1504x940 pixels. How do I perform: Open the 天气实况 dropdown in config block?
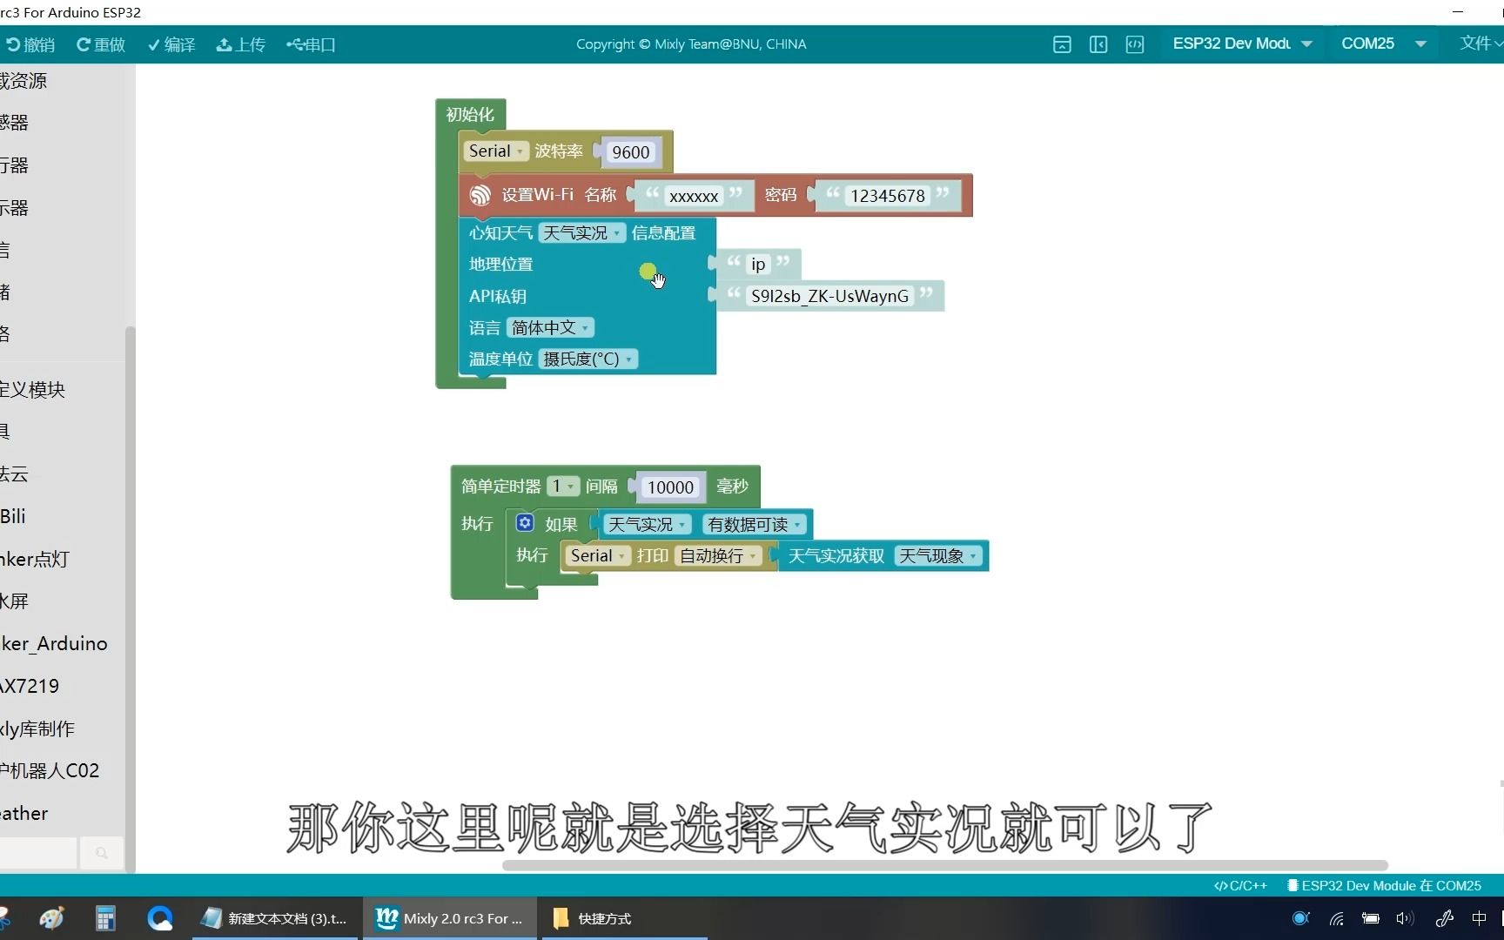click(x=581, y=232)
